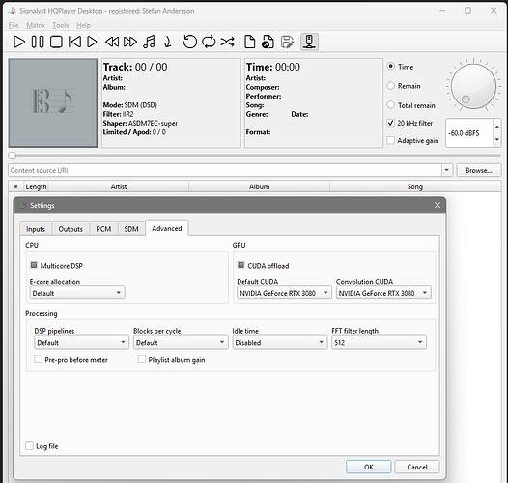Screen dimensions: 508x483
Task: Click the round volume knob
Action: [473, 86]
